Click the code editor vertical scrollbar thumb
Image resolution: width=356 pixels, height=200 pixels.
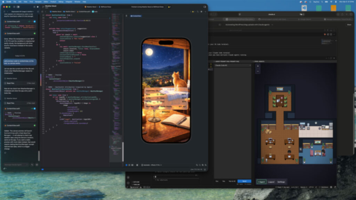[x=123, y=151]
